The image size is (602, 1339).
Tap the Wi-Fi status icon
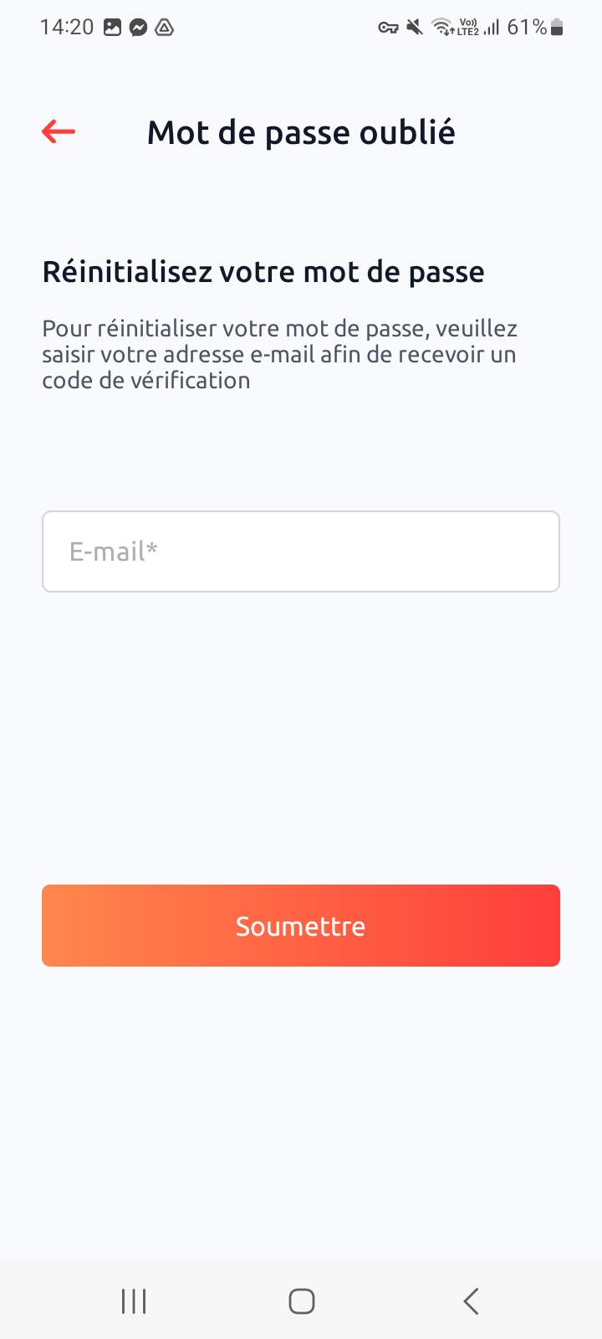click(441, 28)
